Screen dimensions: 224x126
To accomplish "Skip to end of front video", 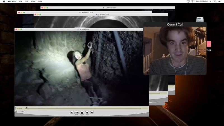I will [x=92, y=113].
